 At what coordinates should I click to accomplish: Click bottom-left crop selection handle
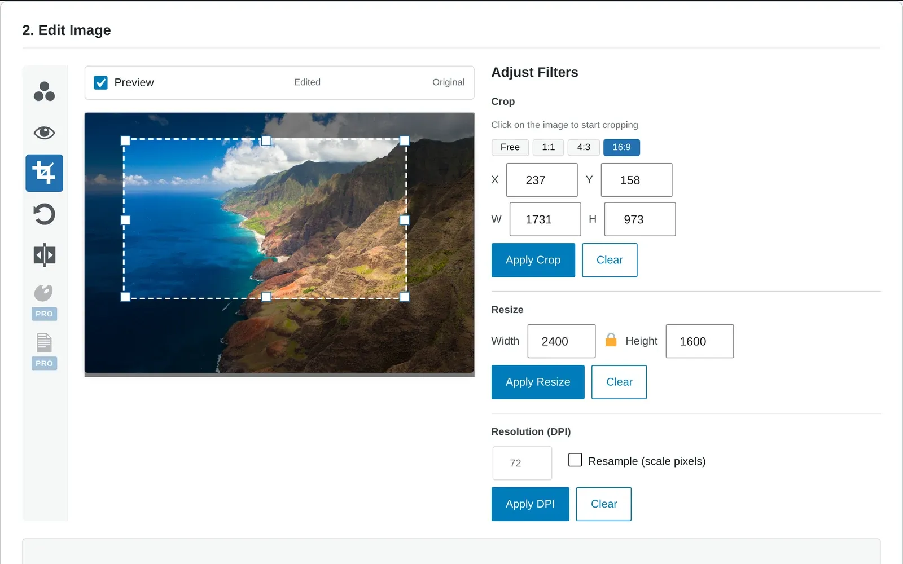tap(125, 297)
